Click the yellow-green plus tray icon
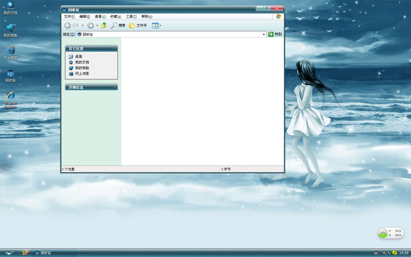This screenshot has width=411, height=257. coord(395,253)
